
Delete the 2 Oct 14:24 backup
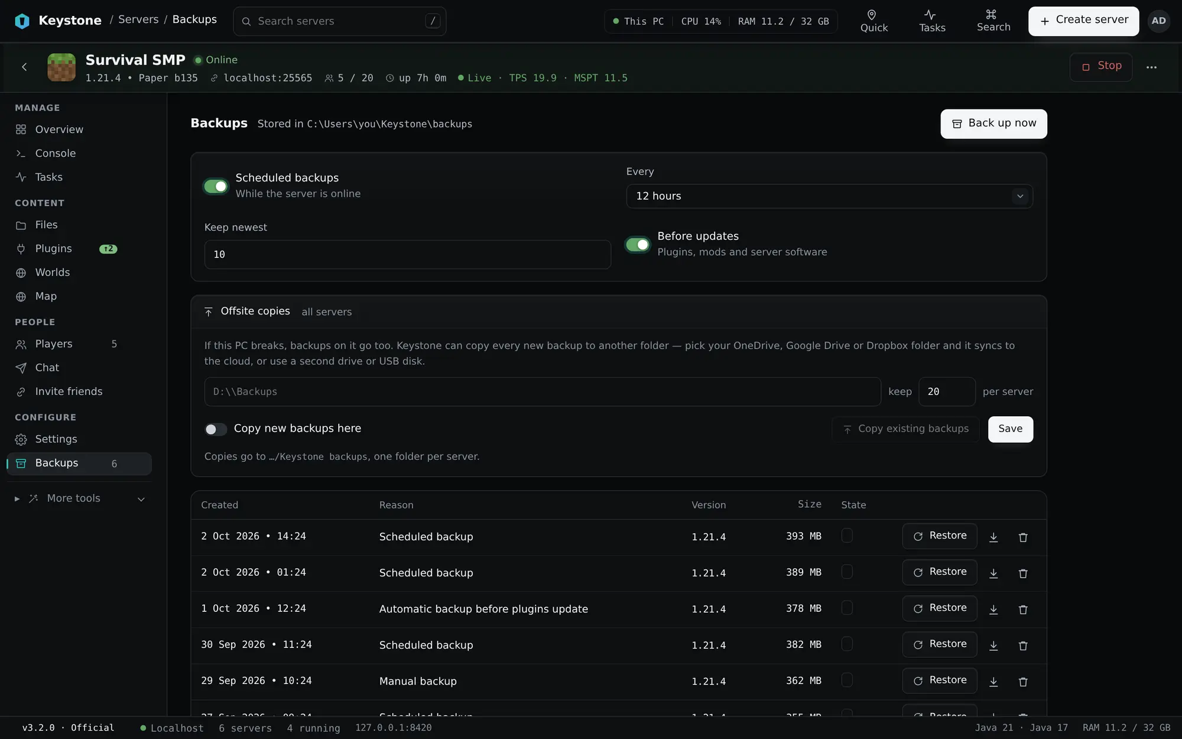(1023, 537)
